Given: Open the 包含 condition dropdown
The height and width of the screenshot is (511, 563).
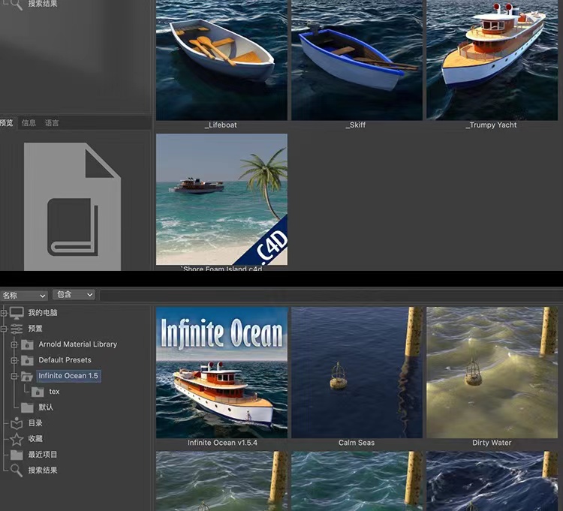Looking at the screenshot, I should (74, 296).
